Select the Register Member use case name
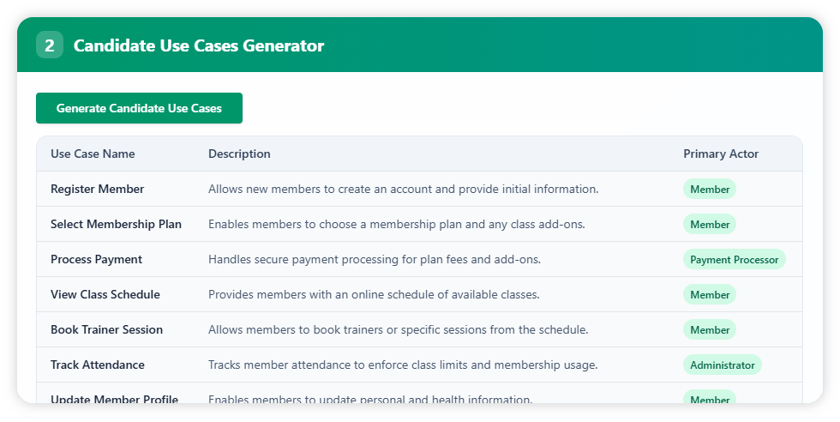 [98, 189]
